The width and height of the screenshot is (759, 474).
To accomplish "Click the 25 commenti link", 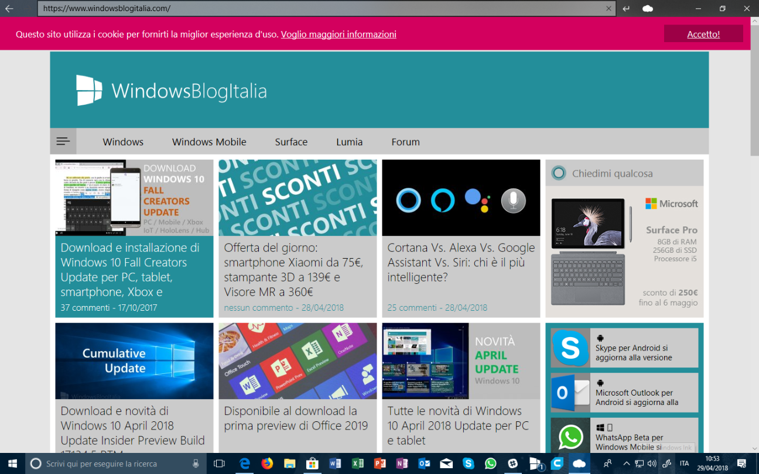I will click(412, 308).
